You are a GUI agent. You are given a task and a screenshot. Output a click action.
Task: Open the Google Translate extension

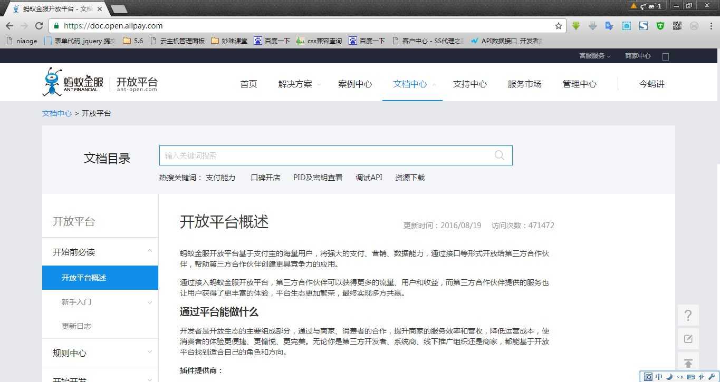(x=610, y=26)
